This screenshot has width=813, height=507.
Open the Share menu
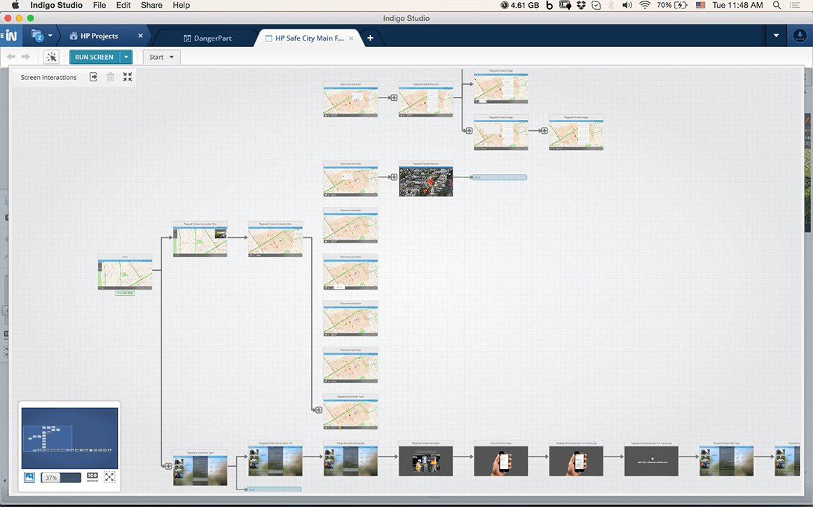click(x=151, y=5)
